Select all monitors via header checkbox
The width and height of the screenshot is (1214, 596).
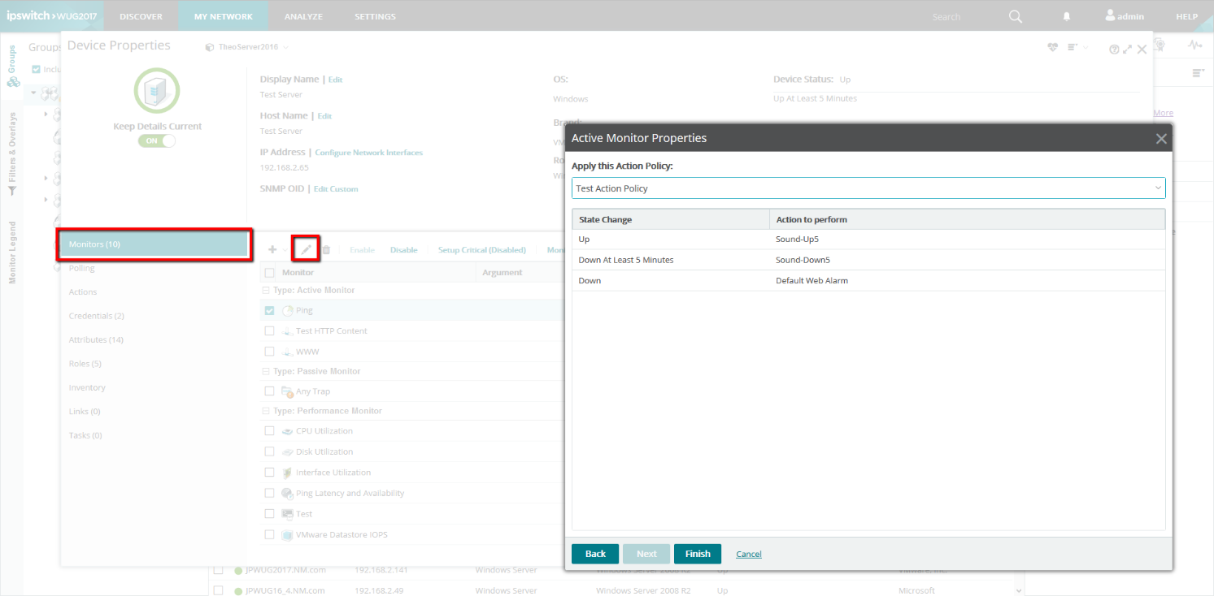(x=269, y=273)
